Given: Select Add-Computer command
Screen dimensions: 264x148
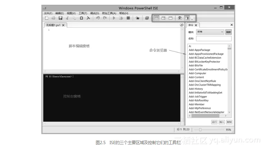Looking at the screenshot, I should point(197,73).
